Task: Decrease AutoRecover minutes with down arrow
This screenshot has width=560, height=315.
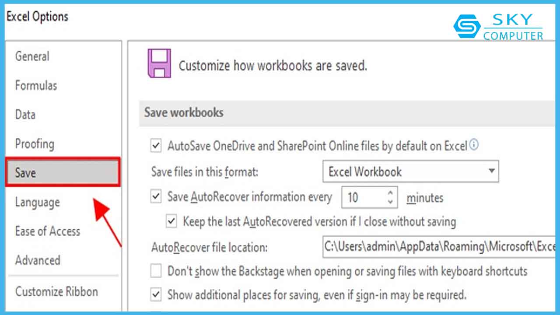Action: pos(390,202)
